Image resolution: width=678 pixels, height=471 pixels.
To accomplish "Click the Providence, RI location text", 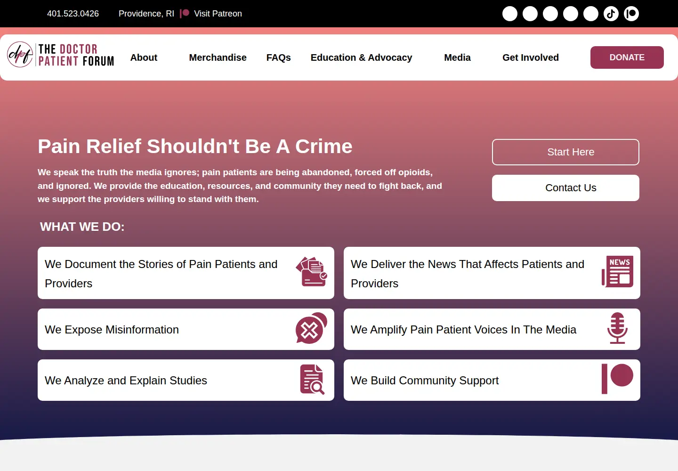I will (x=146, y=14).
